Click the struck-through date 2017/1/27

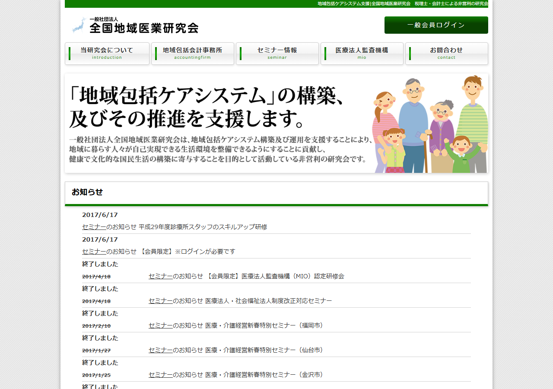[x=96, y=351]
